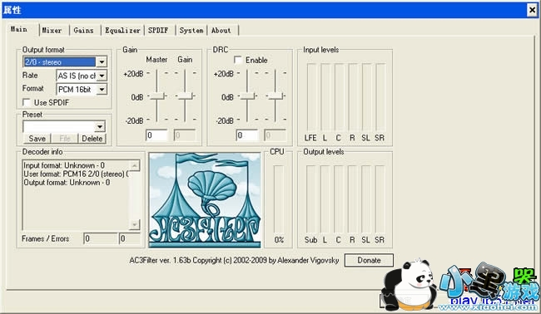Click the User format PCM16 text line
The width and height of the screenshot is (541, 314).
tap(76, 174)
